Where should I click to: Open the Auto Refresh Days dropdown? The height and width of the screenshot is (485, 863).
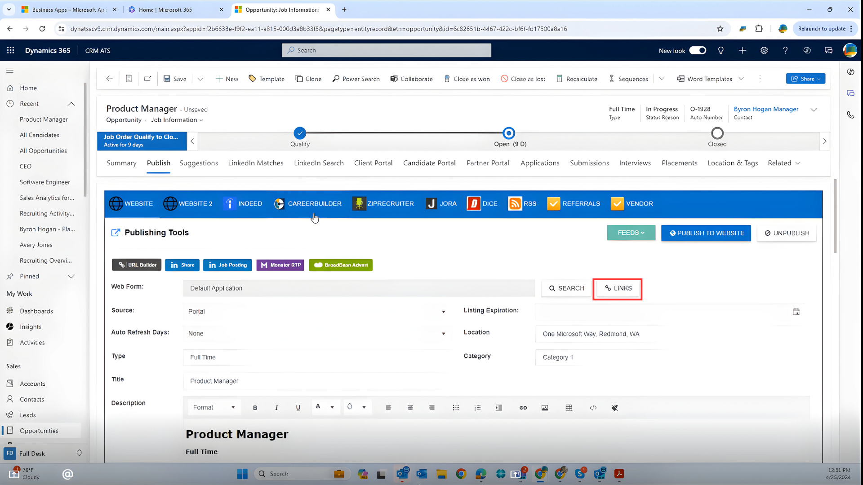click(317, 334)
